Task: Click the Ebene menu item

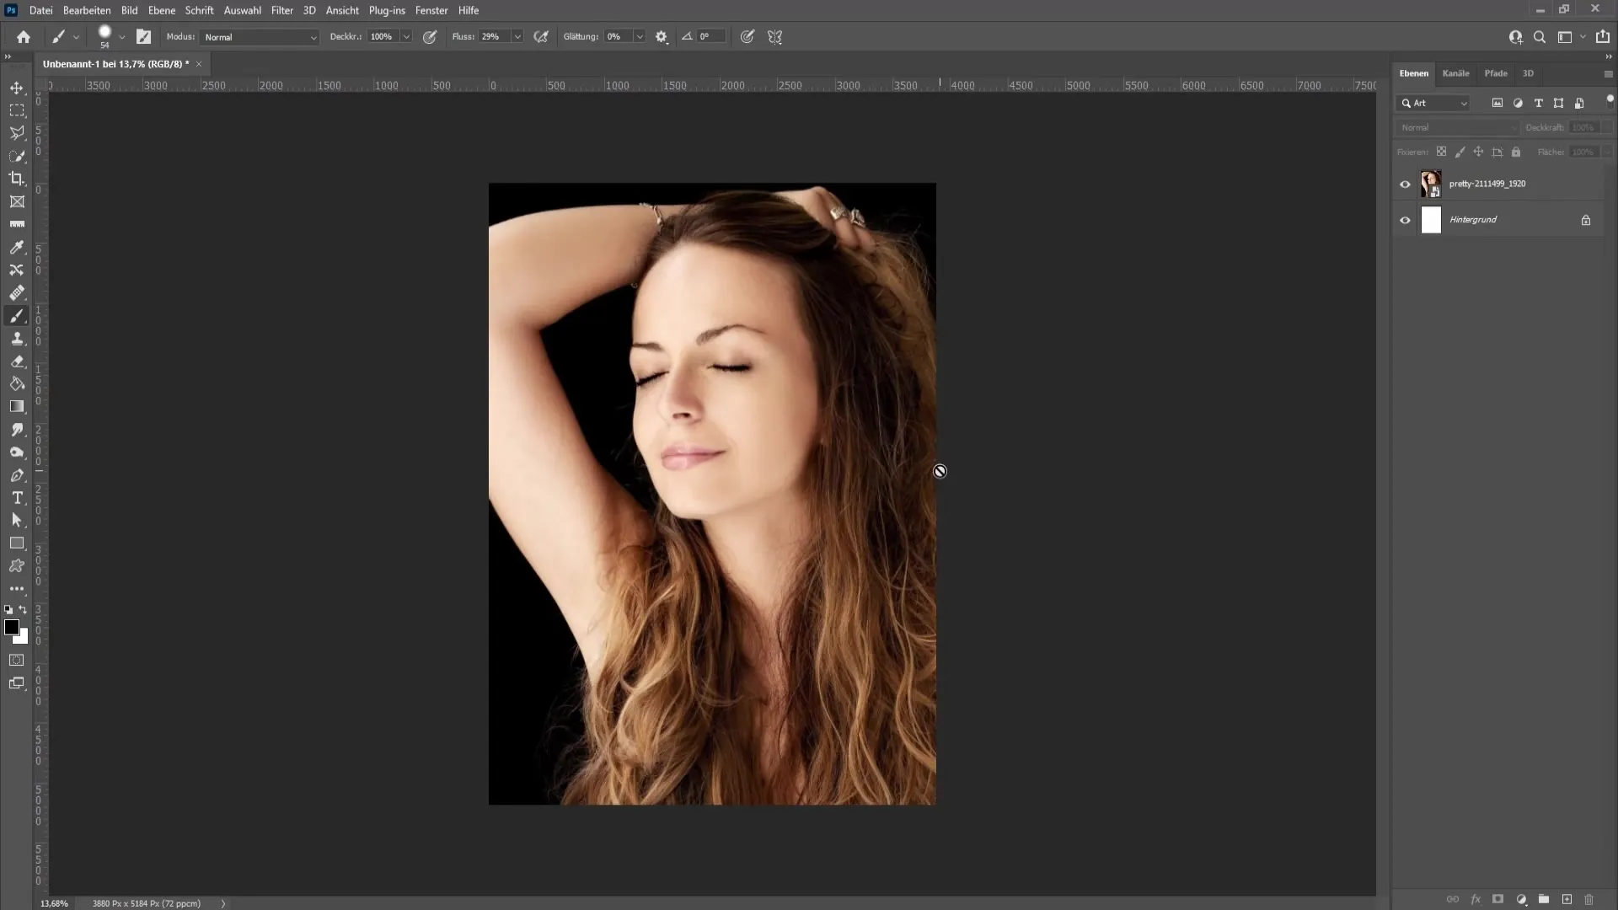Action: pos(161,10)
